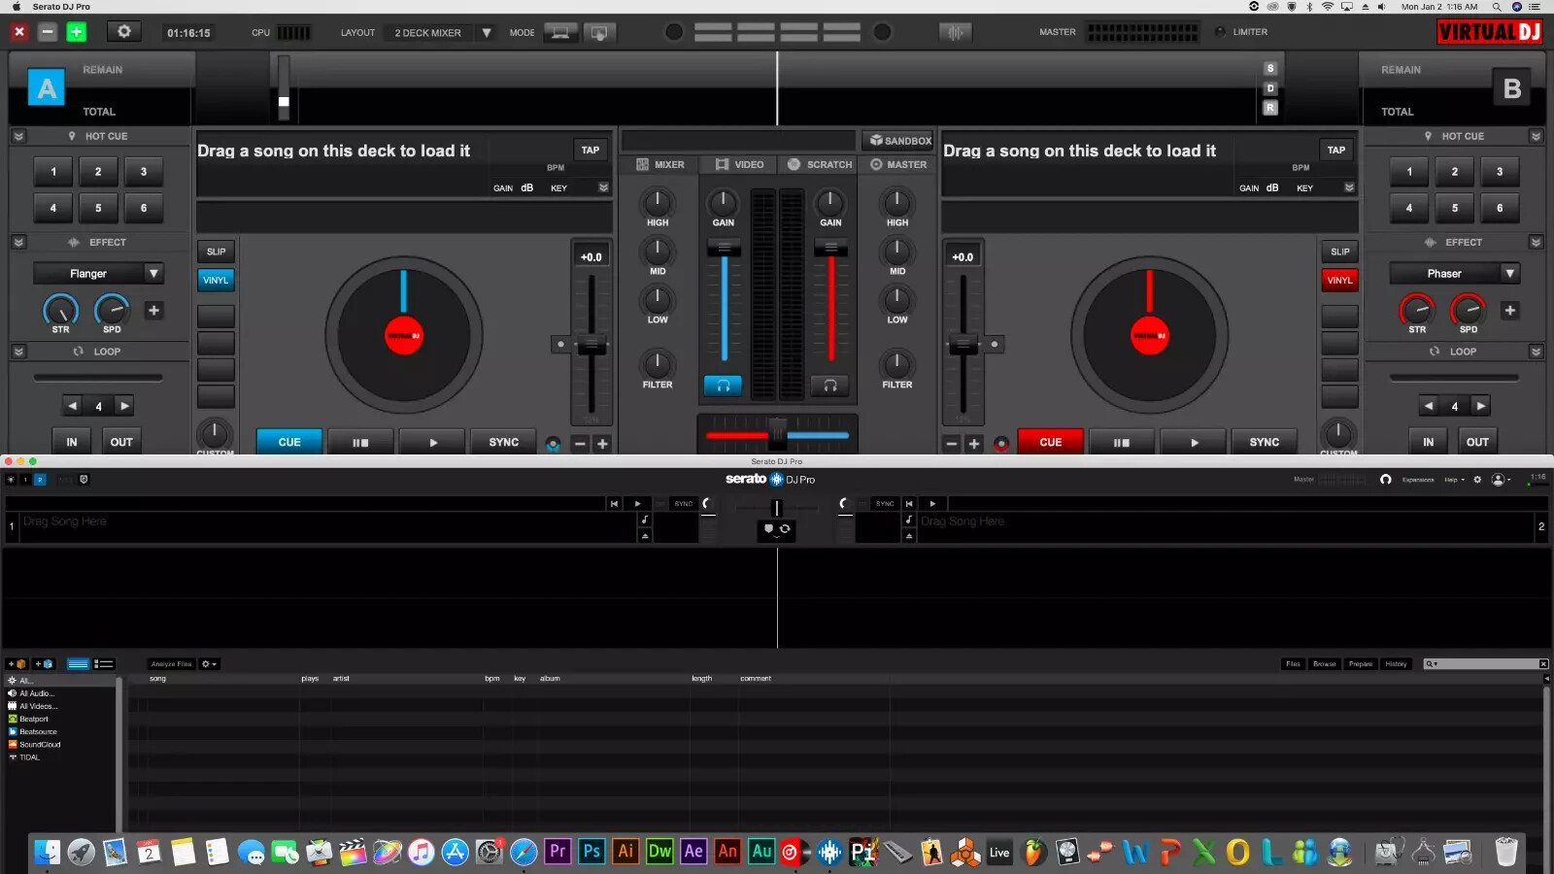Expand deck A gain/key options chevron

[603, 187]
